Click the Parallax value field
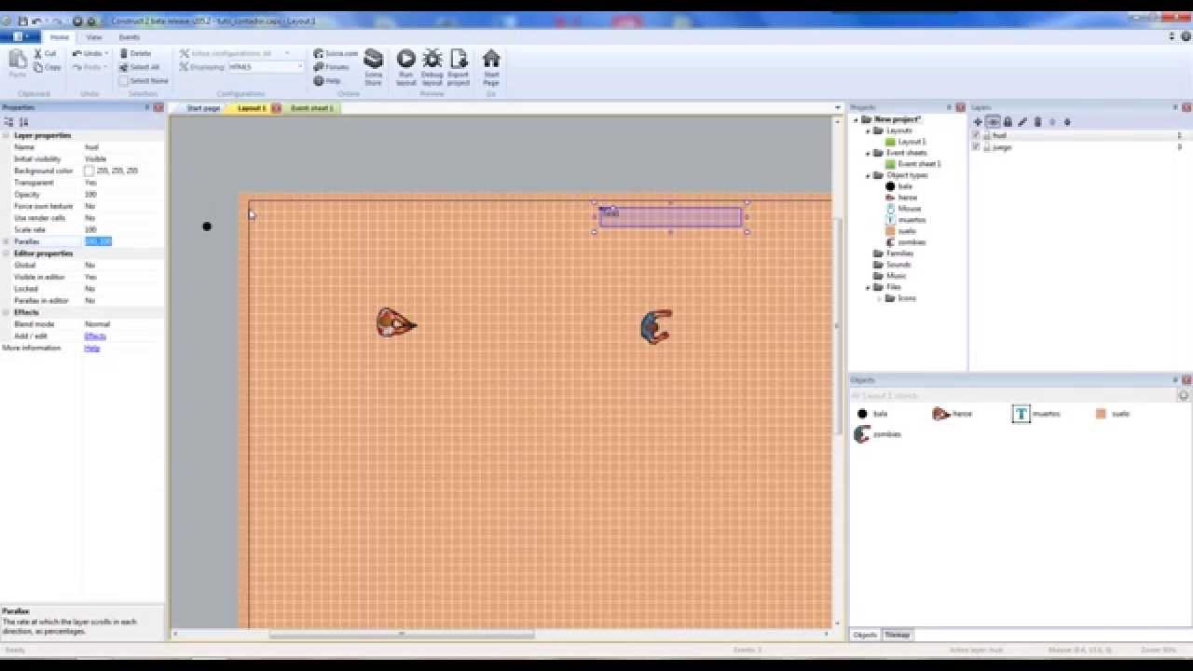Image resolution: width=1193 pixels, height=671 pixels. (x=123, y=241)
